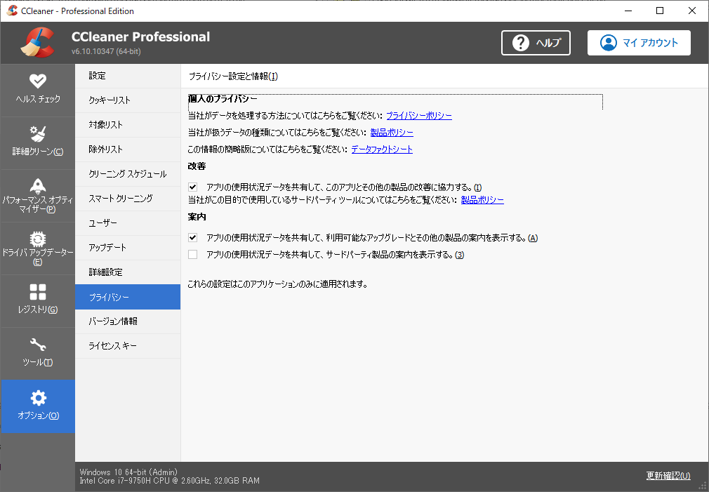This screenshot has width=709, height=492.
Task: Select the オプション gear icon
Action: [x=38, y=398]
